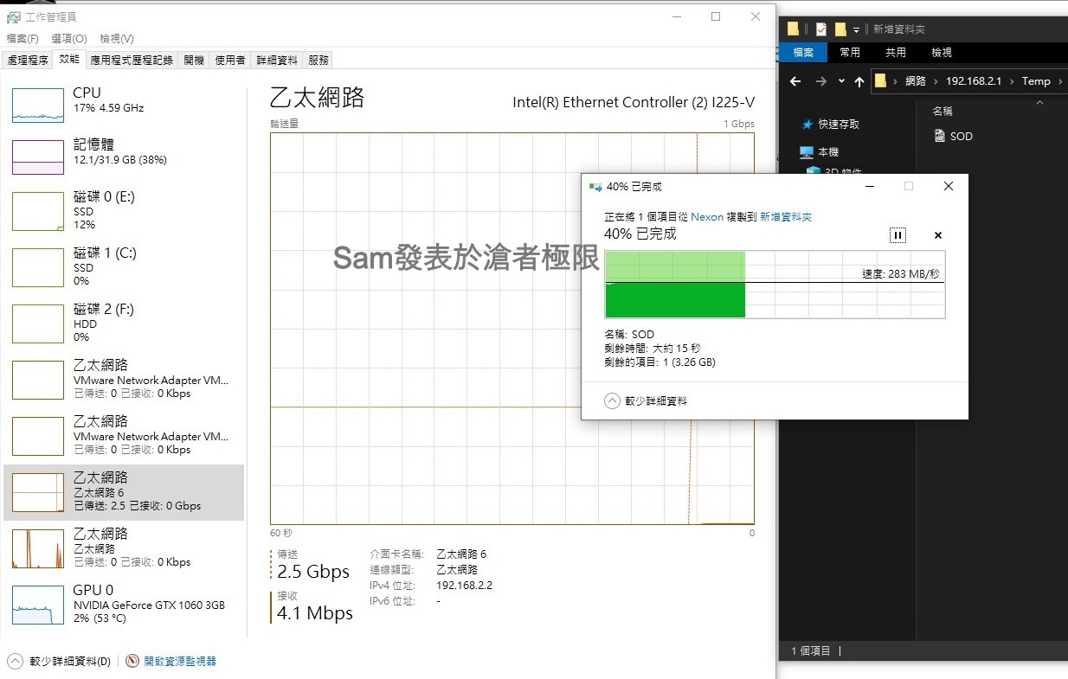Select the 乙太網路 6 entry in sidebar
1068x679 pixels.
pyautogui.click(x=124, y=491)
